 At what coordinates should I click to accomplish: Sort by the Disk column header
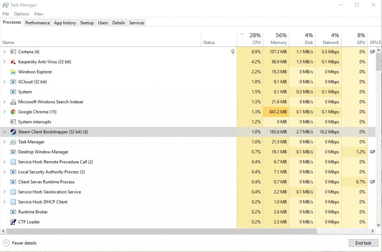(302, 39)
